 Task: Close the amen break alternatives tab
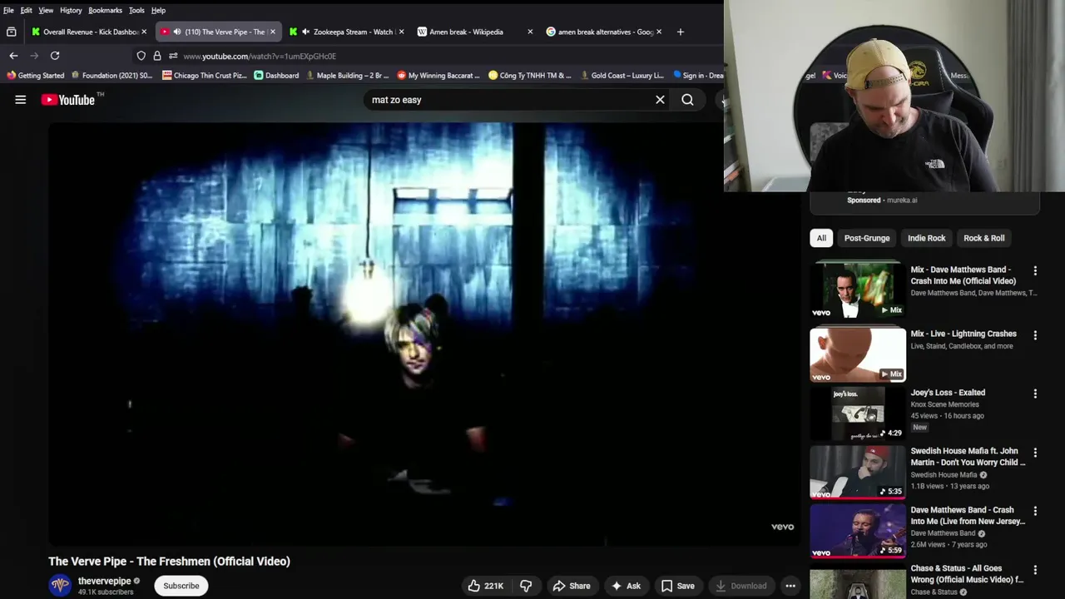pyautogui.click(x=659, y=32)
